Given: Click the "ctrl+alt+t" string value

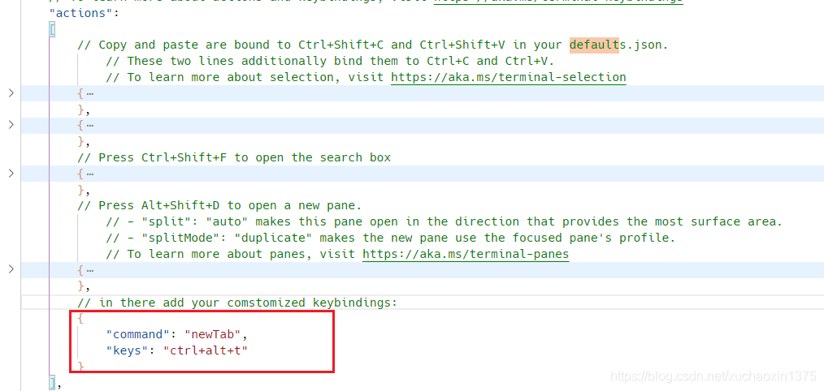Looking at the screenshot, I should [205, 350].
